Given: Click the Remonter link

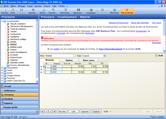Looking at the screenshot, I should click(x=157, y=43).
